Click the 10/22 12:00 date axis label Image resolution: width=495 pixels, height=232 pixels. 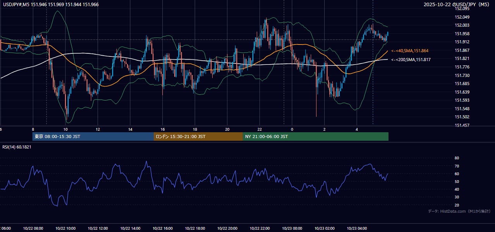click(x=98, y=229)
